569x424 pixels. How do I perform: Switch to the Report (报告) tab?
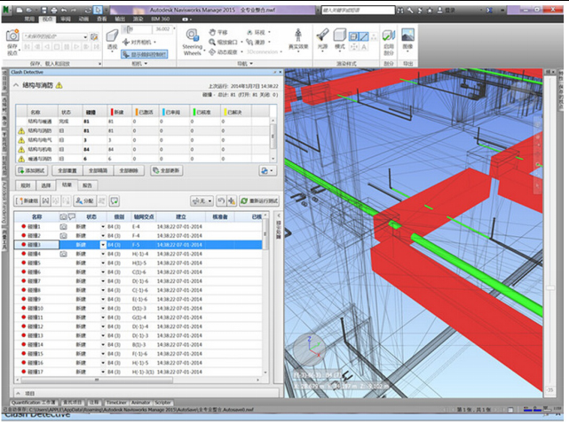point(87,185)
